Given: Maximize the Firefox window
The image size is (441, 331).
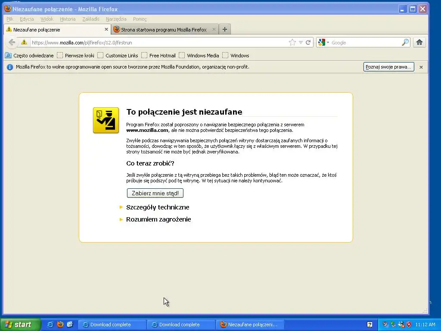Looking at the screenshot, I should pyautogui.click(x=413, y=9).
